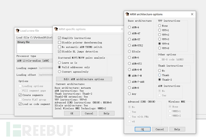Image resolution: width=206 pixels, height=139 pixels.
Task: Close the ARM specific options dialog
Action: (122, 29)
